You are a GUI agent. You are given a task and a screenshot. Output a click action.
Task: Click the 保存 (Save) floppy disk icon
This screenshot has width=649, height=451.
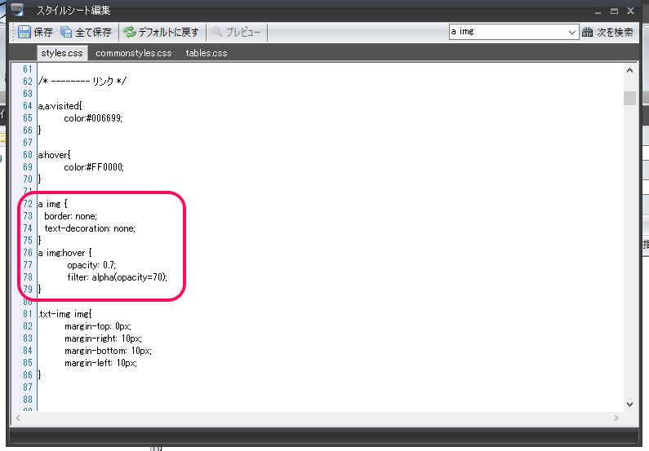(x=24, y=33)
